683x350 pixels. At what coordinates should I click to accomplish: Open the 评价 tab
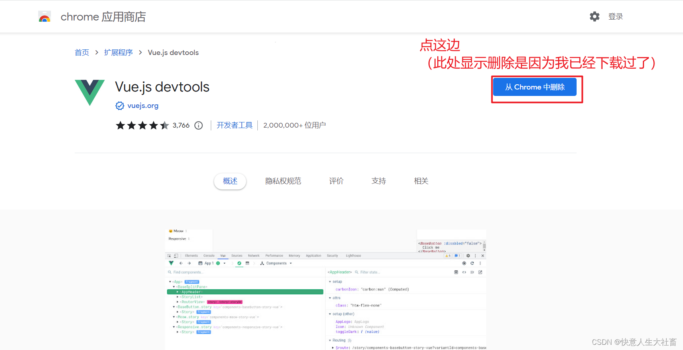click(x=336, y=181)
